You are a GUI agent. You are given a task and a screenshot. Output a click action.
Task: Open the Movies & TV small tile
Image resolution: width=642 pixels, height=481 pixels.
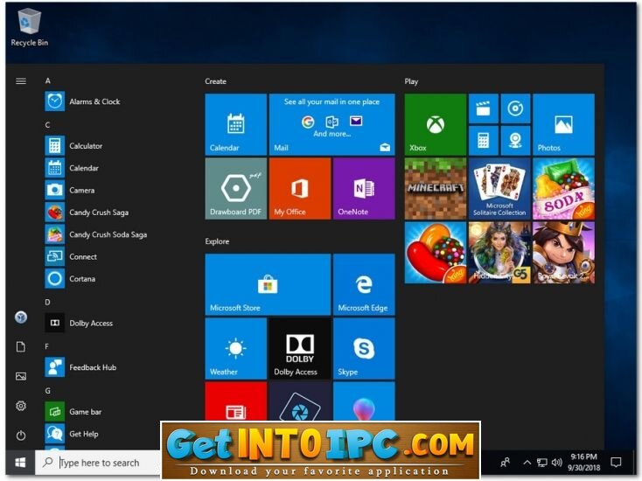tap(483, 108)
